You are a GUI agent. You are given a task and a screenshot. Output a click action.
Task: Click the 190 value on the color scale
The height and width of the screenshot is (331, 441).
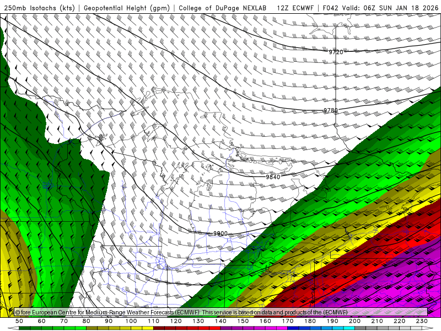(332, 321)
